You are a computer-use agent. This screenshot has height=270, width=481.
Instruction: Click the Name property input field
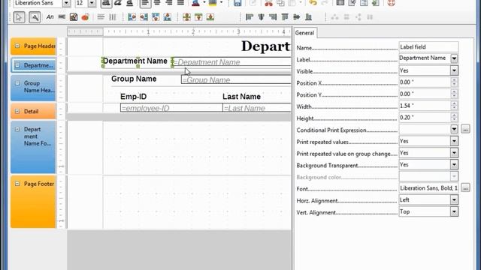[x=428, y=46]
